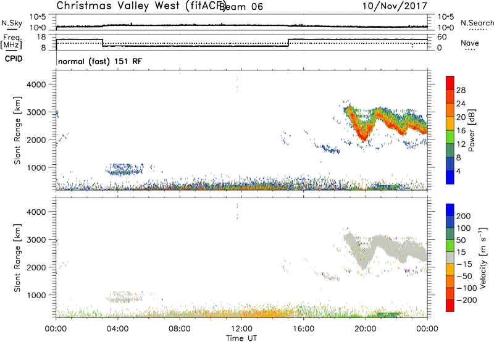Viewport: 494px width, 342px height.
Task: Click the "50" label on velocity colorbar
Action: pos(461,240)
